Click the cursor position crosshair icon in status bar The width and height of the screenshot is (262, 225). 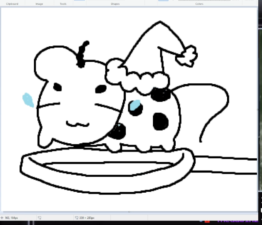click(2, 218)
